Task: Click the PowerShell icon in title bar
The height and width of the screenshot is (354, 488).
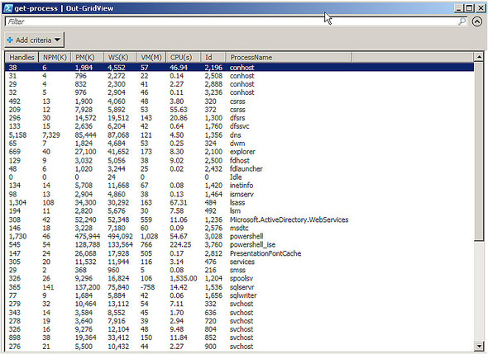Action: pyautogui.click(x=7, y=8)
